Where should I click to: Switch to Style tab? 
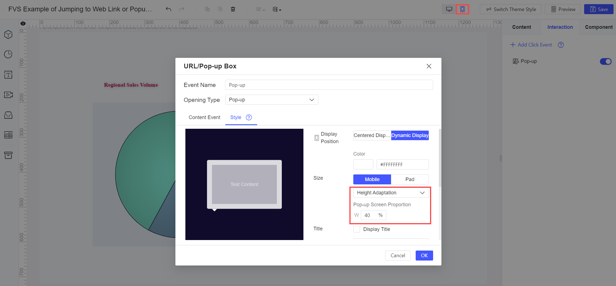pyautogui.click(x=236, y=117)
